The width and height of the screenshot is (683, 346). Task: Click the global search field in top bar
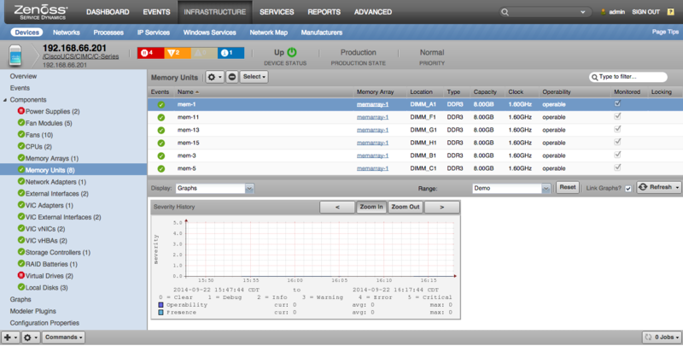546,12
